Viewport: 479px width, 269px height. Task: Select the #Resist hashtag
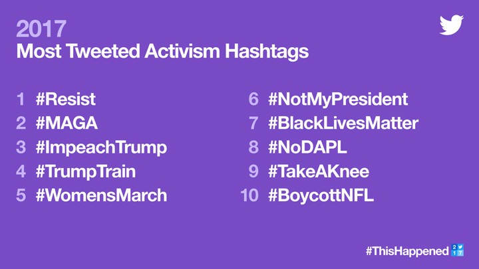(x=65, y=100)
